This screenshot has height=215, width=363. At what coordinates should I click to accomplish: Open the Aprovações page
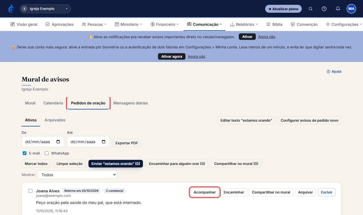click(60, 24)
